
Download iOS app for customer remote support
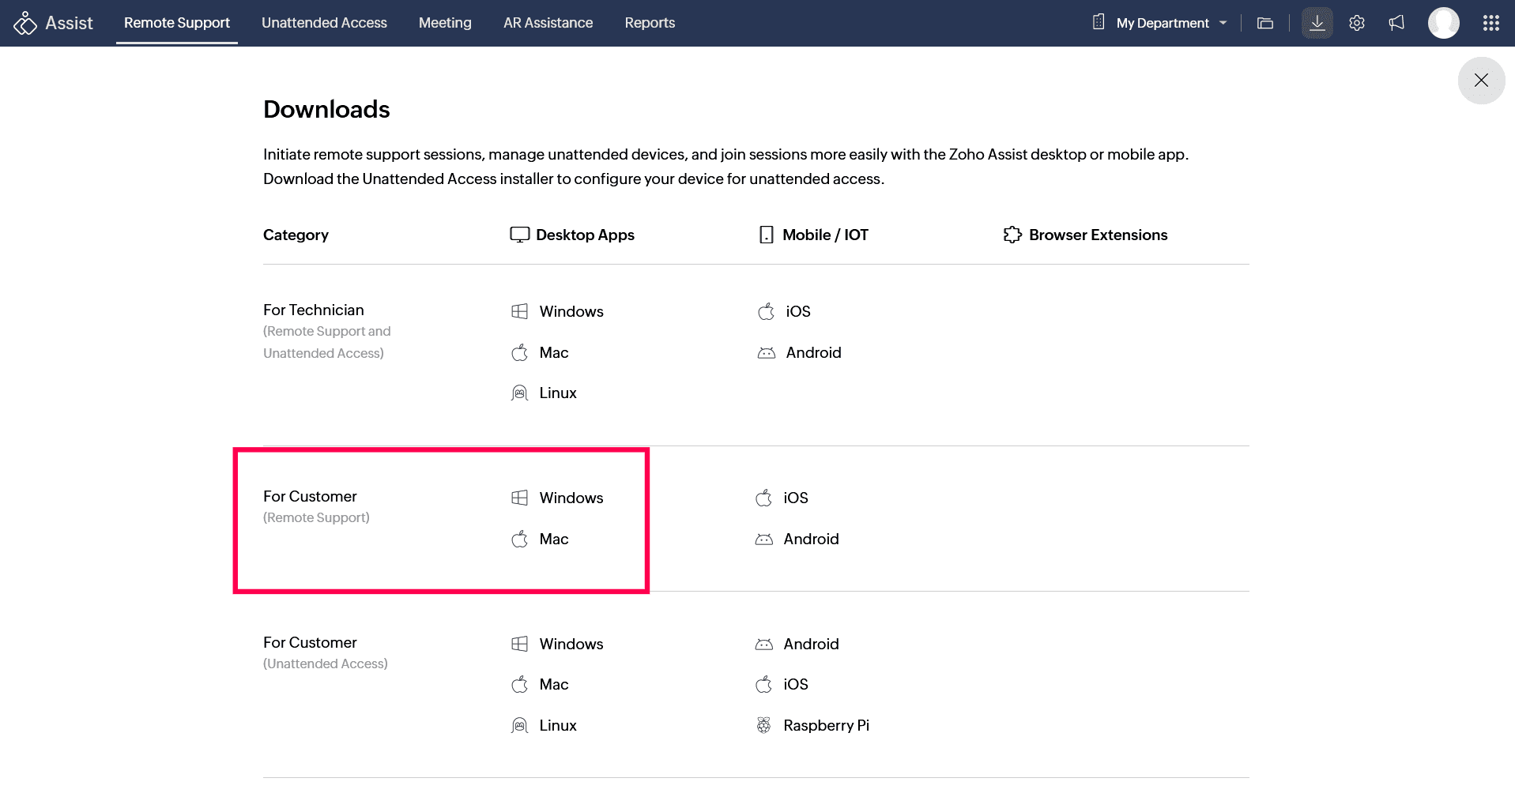click(793, 498)
